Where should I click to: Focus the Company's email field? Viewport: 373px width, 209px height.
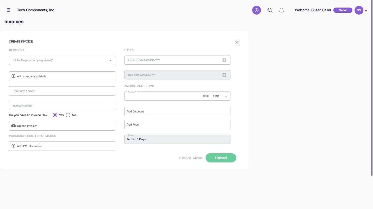tap(62, 91)
